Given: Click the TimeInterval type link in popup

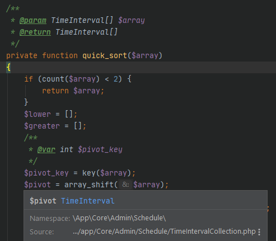Looking at the screenshot, I should (x=88, y=201).
